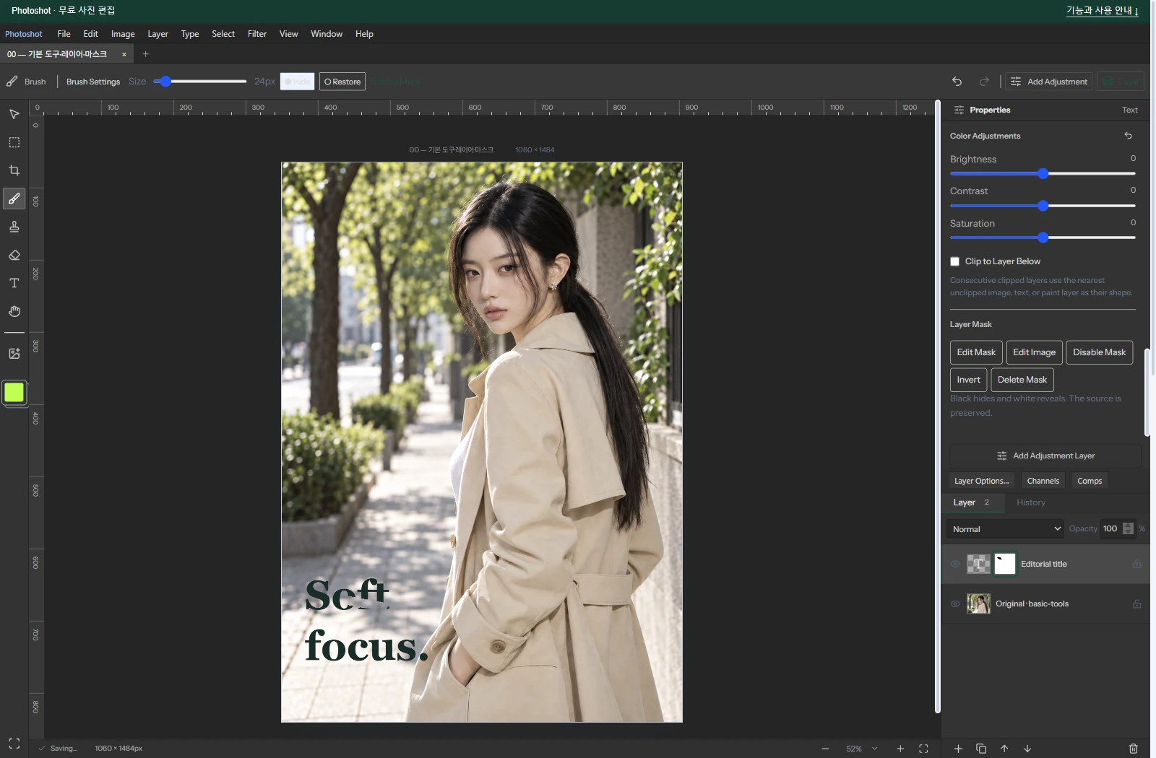The height and width of the screenshot is (758, 1156).
Task: Open the Normal blend mode dropdown
Action: click(x=1006, y=529)
